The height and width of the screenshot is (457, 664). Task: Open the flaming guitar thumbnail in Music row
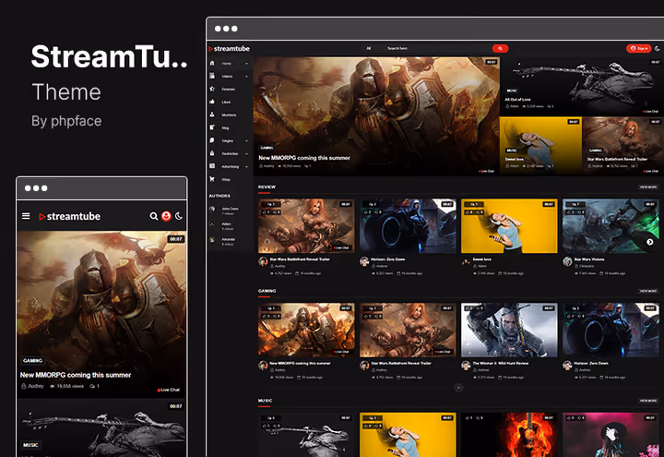509,435
